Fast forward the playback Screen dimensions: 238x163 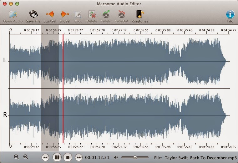pyautogui.click(x=78, y=157)
